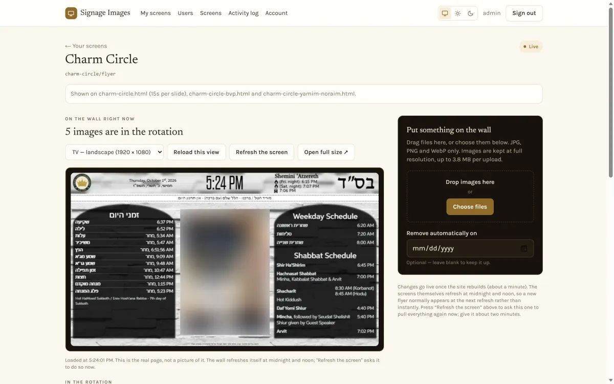The image size is (614, 384).
Task: Click the charm-circle/flyer path text
Action: click(91, 74)
